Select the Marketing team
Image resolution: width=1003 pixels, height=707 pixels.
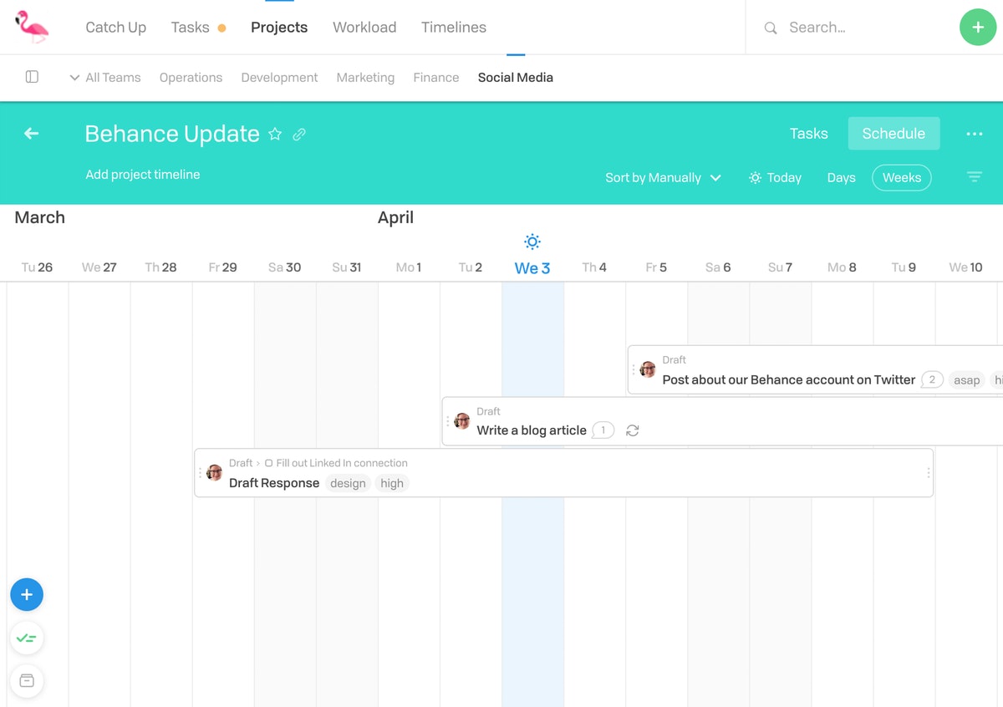[x=365, y=77]
